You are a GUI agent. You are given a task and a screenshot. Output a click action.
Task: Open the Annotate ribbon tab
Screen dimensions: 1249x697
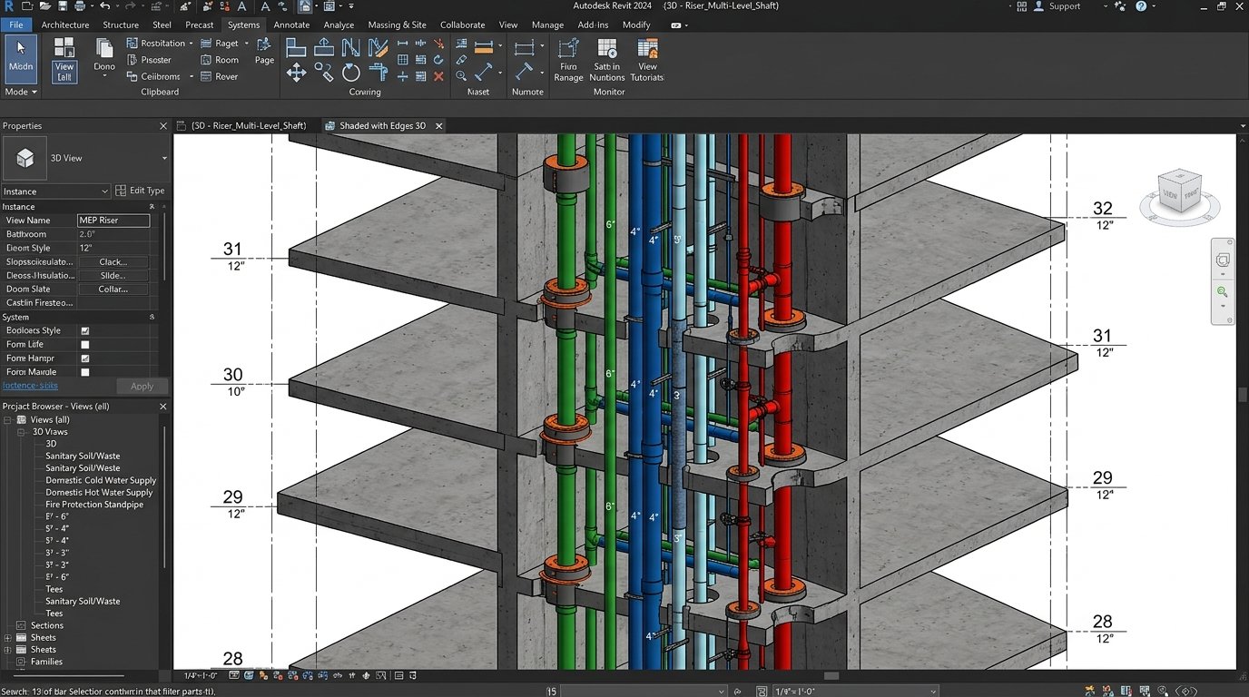(291, 25)
